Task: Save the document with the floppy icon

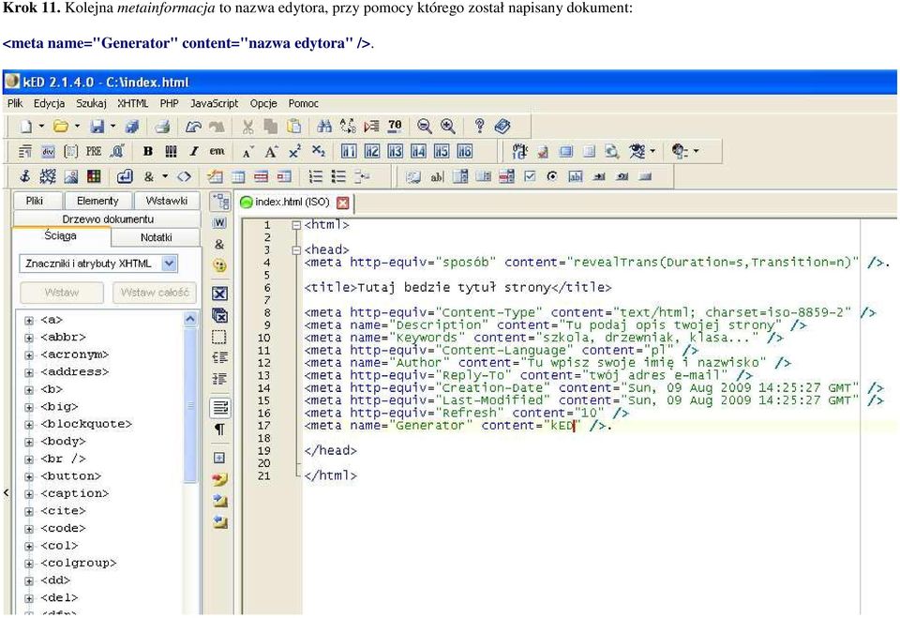Action: point(97,127)
